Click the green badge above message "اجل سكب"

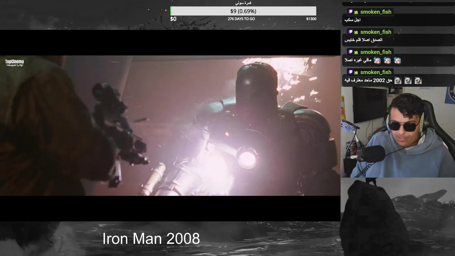point(356,12)
